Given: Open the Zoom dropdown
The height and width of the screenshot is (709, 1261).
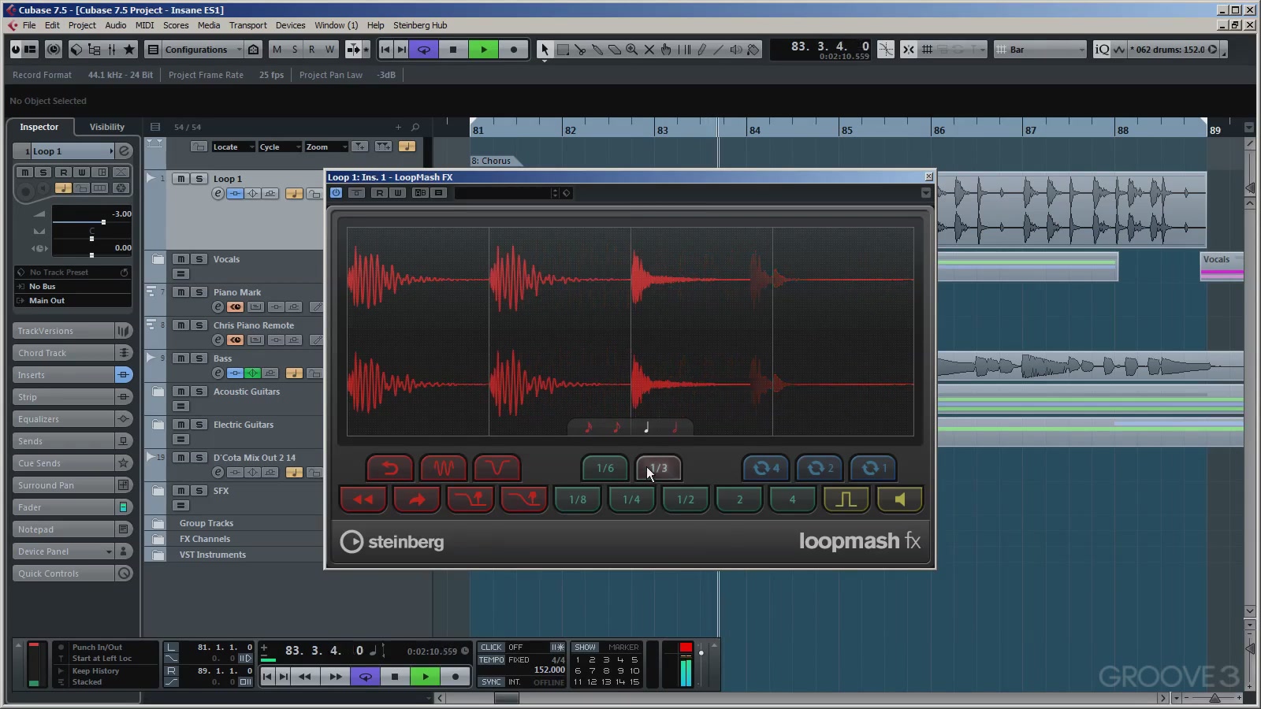Looking at the screenshot, I should [x=326, y=147].
